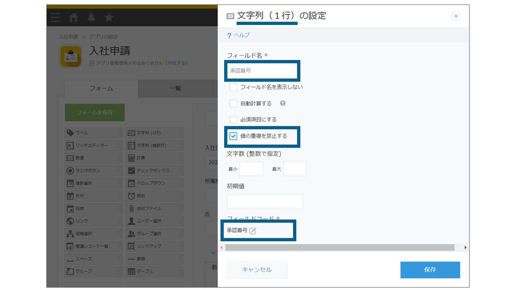The width and height of the screenshot is (516, 290).
Task: Click the フィールド名 input field
Action: [x=262, y=71]
